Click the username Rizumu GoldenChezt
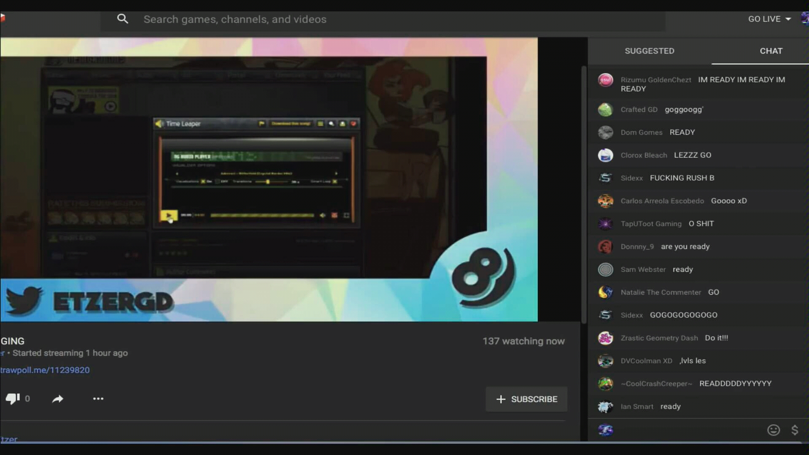Image resolution: width=809 pixels, height=455 pixels. pos(656,80)
